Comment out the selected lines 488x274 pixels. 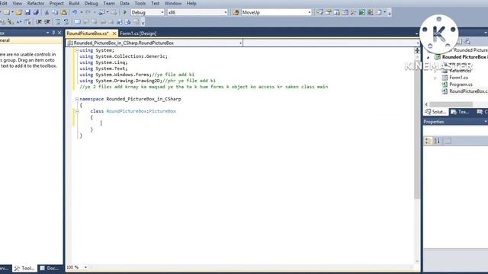click(x=58, y=22)
